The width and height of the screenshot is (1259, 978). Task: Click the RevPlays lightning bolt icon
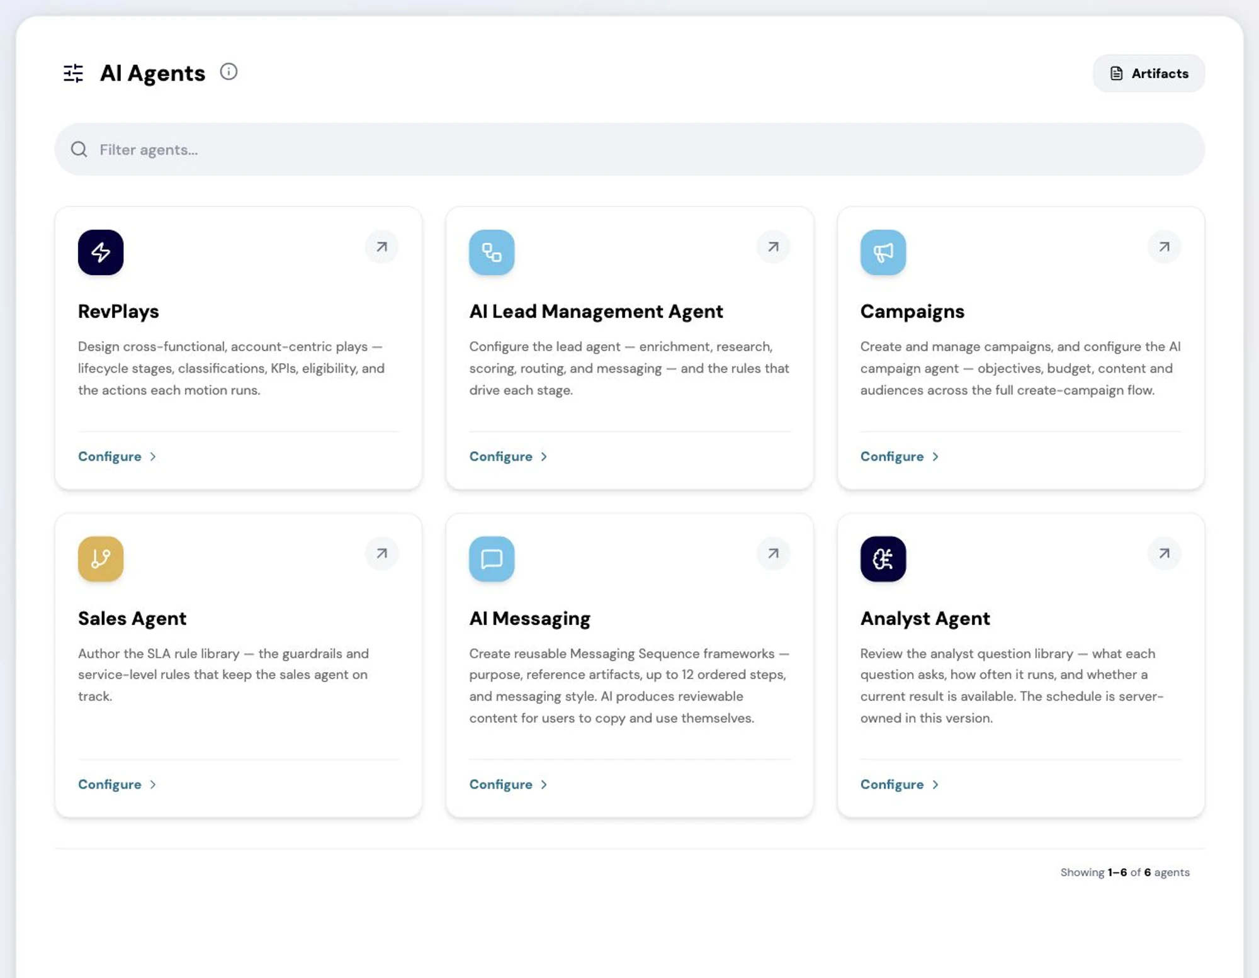coord(101,252)
